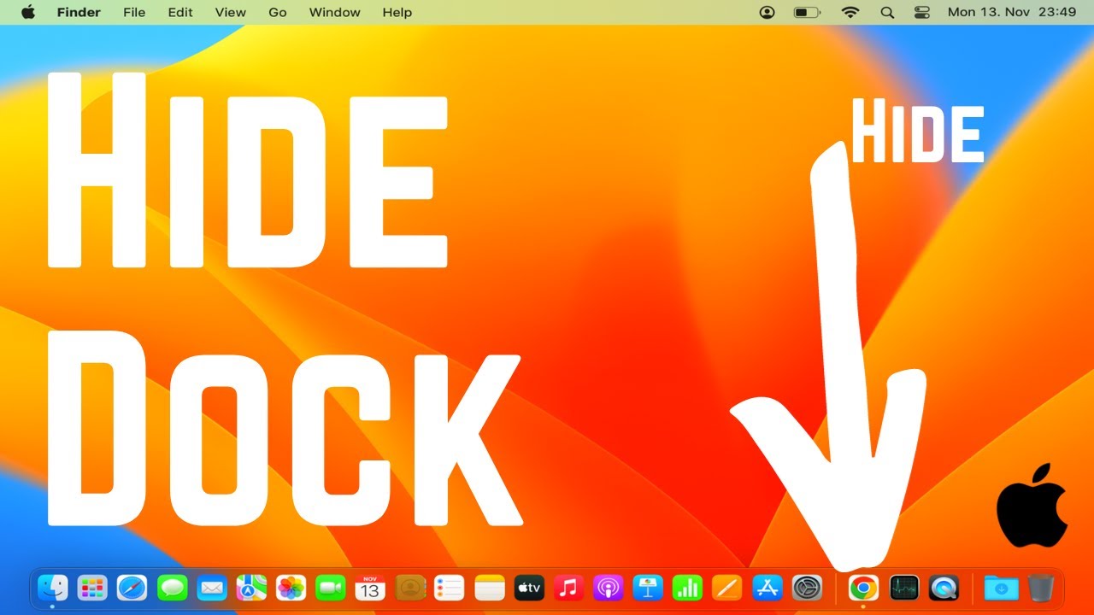Launch Maps from the Dock

252,588
